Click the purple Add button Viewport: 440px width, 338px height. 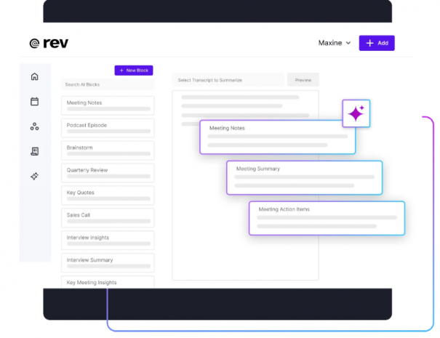point(377,43)
